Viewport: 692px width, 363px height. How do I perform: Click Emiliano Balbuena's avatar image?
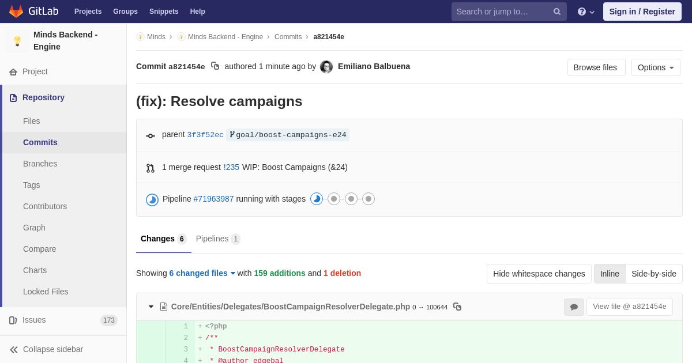[x=326, y=67]
